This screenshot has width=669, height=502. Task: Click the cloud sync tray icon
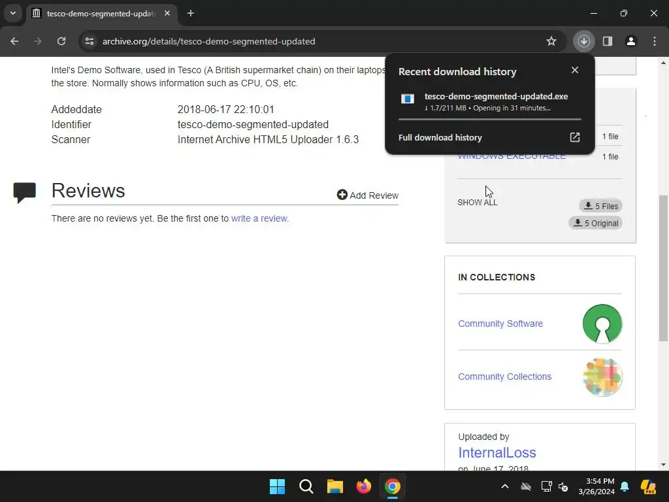click(526, 486)
